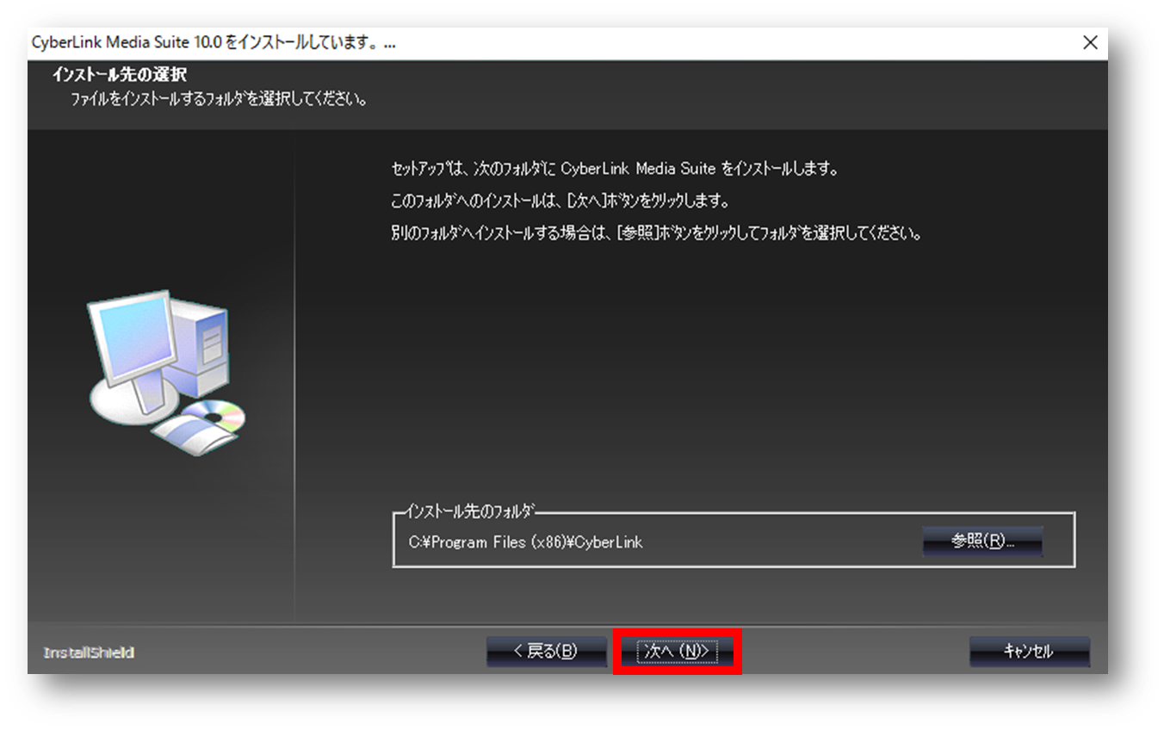Click the InstallShield label
The height and width of the screenshot is (730, 1164).
pyautogui.click(x=89, y=653)
